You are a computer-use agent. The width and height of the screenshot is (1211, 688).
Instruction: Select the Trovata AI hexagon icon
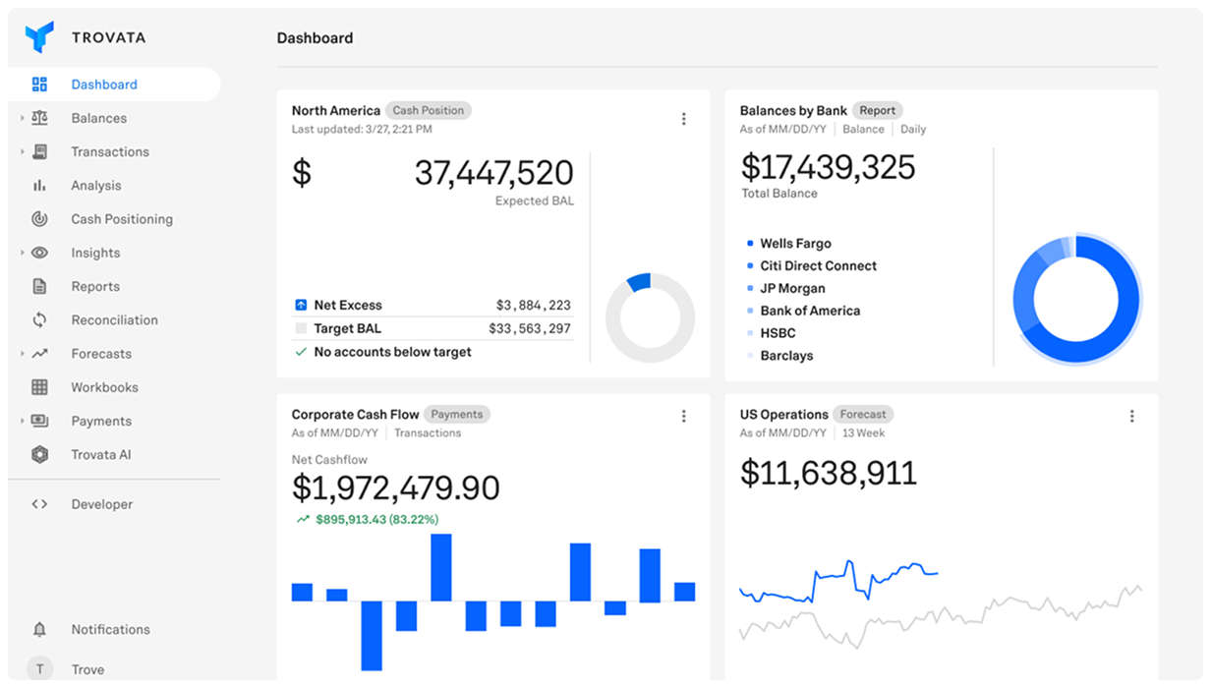point(39,455)
